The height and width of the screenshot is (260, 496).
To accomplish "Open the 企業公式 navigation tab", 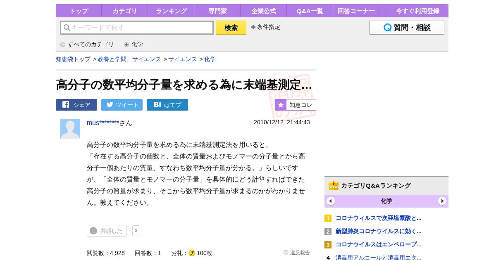I will coord(264,11).
